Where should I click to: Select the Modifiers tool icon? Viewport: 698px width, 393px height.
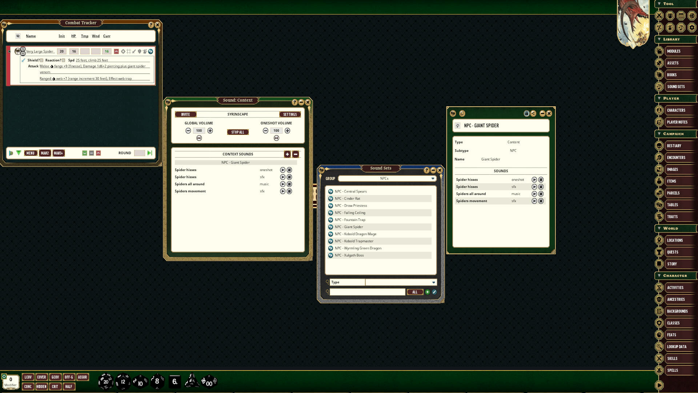(x=659, y=27)
